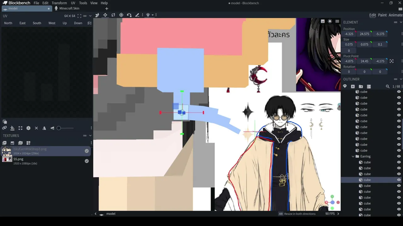The width and height of the screenshot is (403, 226).
Task: Open the viewport hamburger menu
Action: [337, 21]
